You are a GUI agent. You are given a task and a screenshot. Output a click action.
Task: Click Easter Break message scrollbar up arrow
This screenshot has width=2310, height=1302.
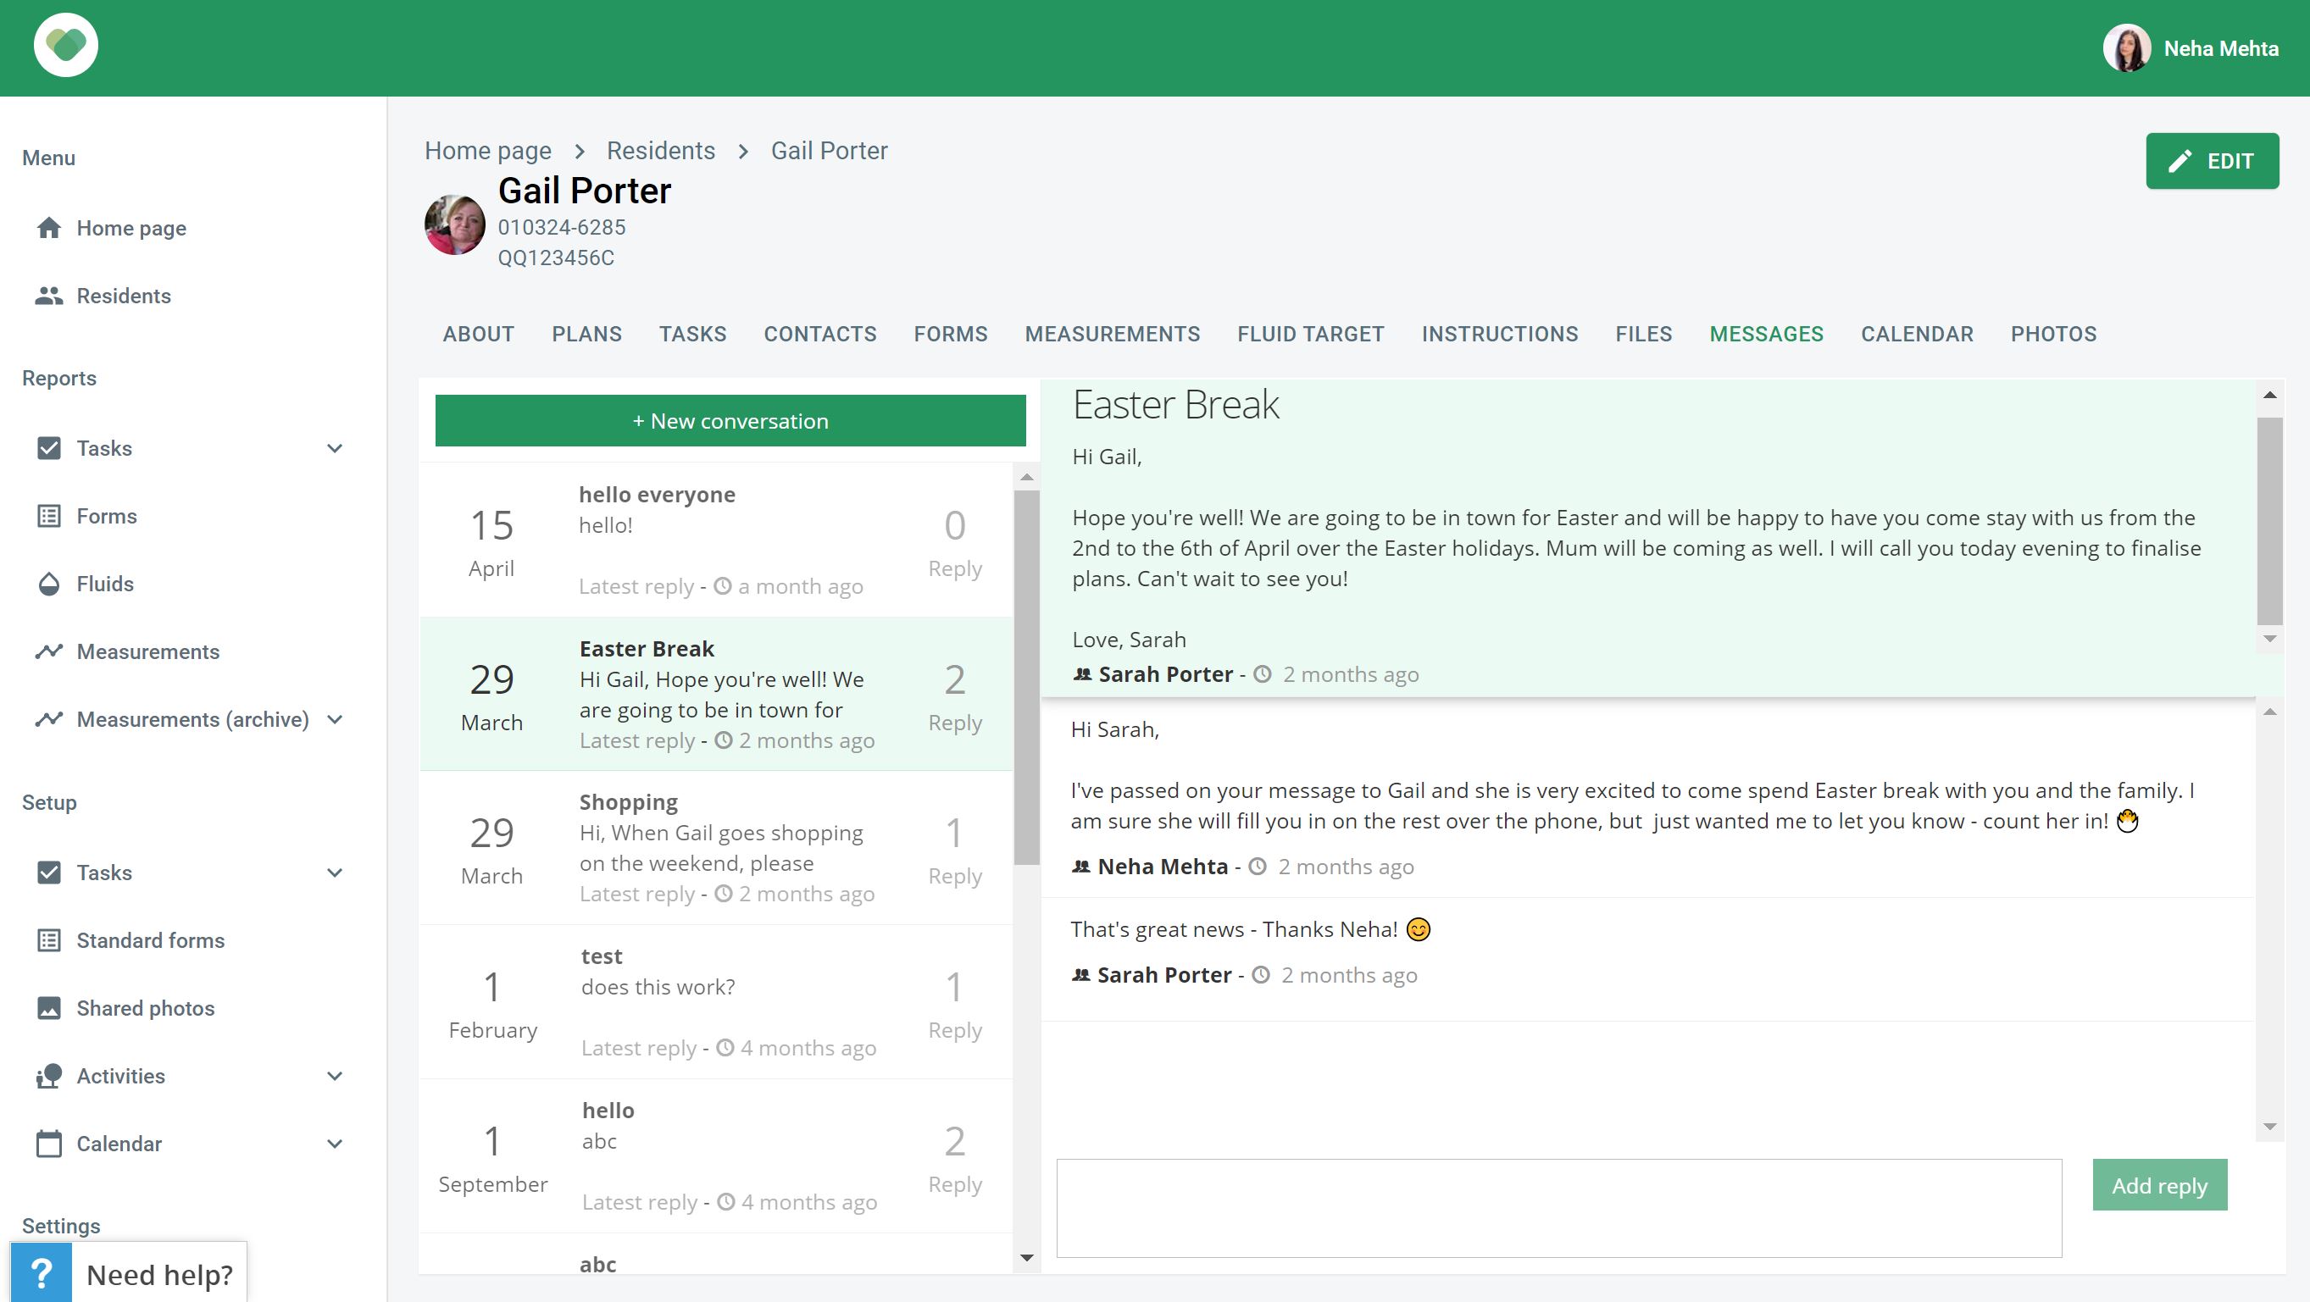coord(2269,396)
